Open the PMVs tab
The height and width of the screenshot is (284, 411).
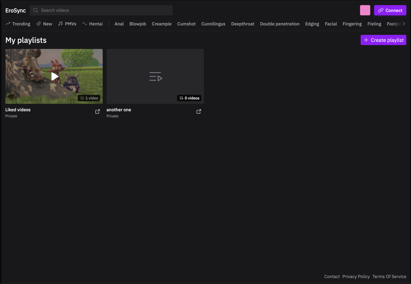[x=67, y=24]
